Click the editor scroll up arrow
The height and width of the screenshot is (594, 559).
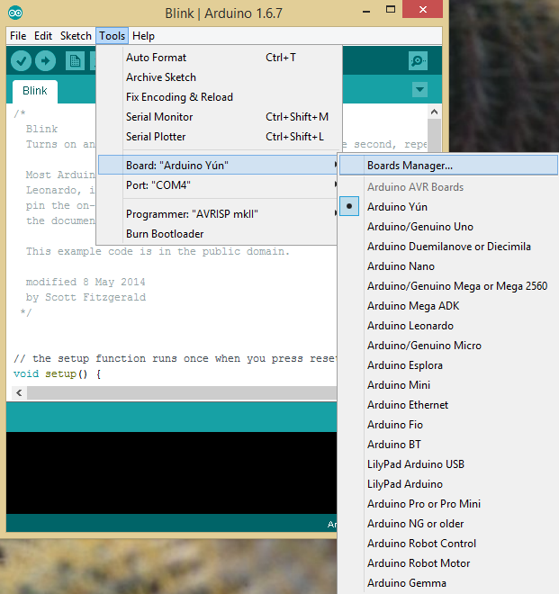pos(434,112)
